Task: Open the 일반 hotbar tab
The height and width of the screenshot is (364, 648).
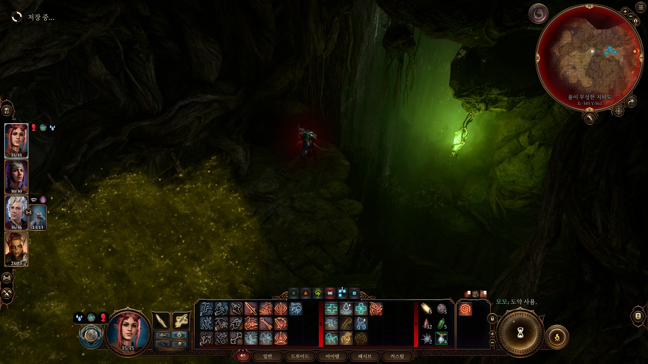Action: [x=267, y=356]
